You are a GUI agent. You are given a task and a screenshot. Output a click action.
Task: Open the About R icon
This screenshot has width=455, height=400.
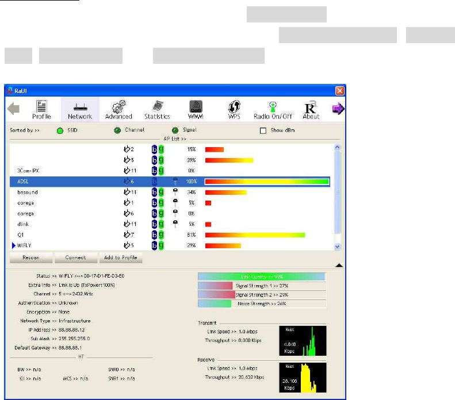[311, 107]
